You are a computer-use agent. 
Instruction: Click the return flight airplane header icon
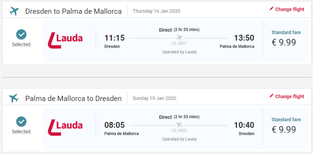click(14, 98)
